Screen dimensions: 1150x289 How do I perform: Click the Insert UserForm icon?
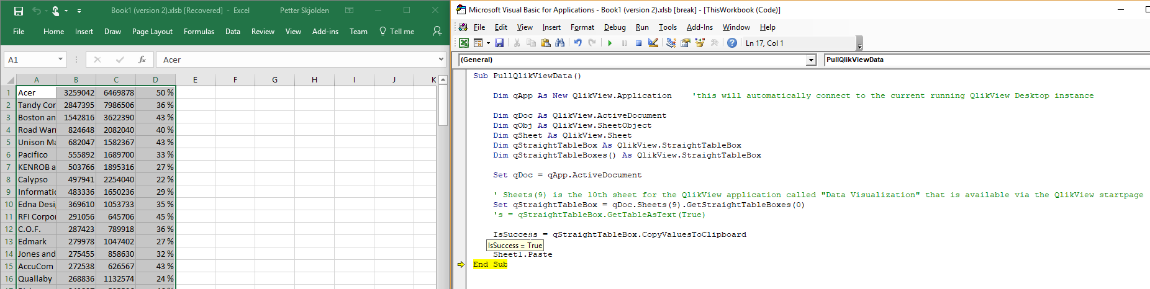pyautogui.click(x=478, y=43)
